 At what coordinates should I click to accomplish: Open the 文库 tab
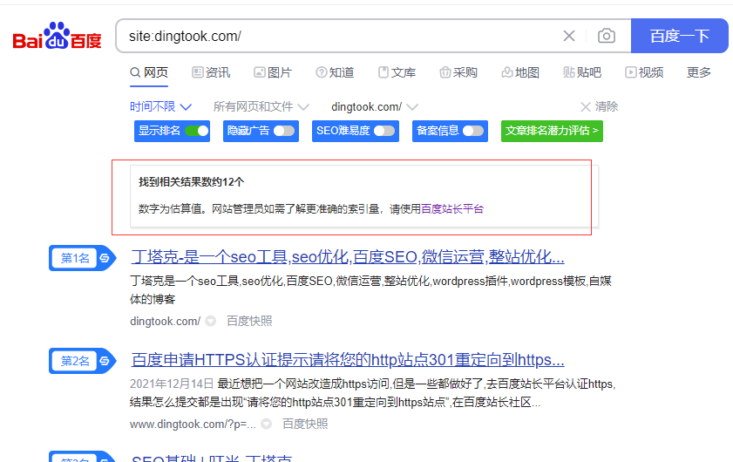click(x=397, y=72)
